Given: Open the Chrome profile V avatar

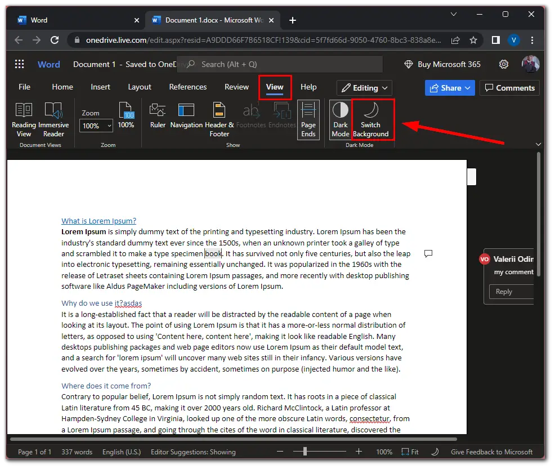Looking at the screenshot, I should click(x=513, y=40).
